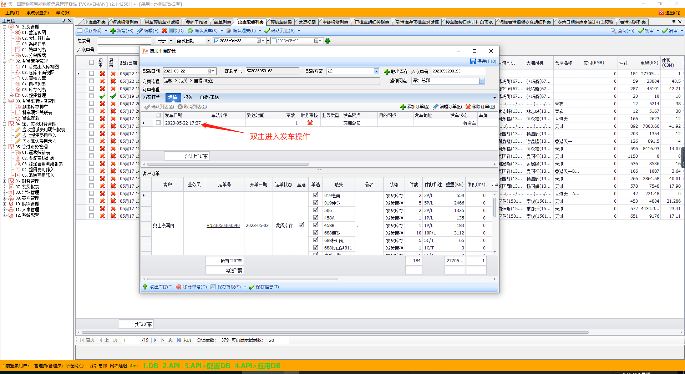Open the 系统设置(S) menu
This screenshot has height=374, width=685.
pos(37,13)
